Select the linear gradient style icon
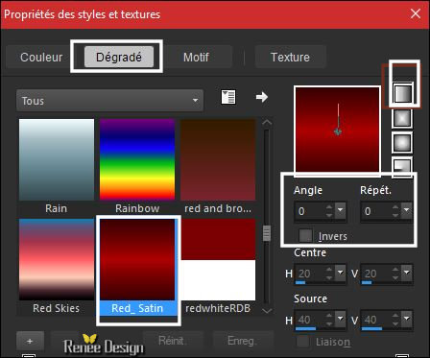This screenshot has height=358, width=430. [402, 94]
